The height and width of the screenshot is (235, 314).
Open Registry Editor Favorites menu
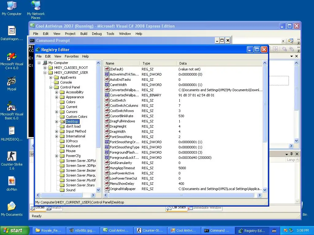click(71, 56)
